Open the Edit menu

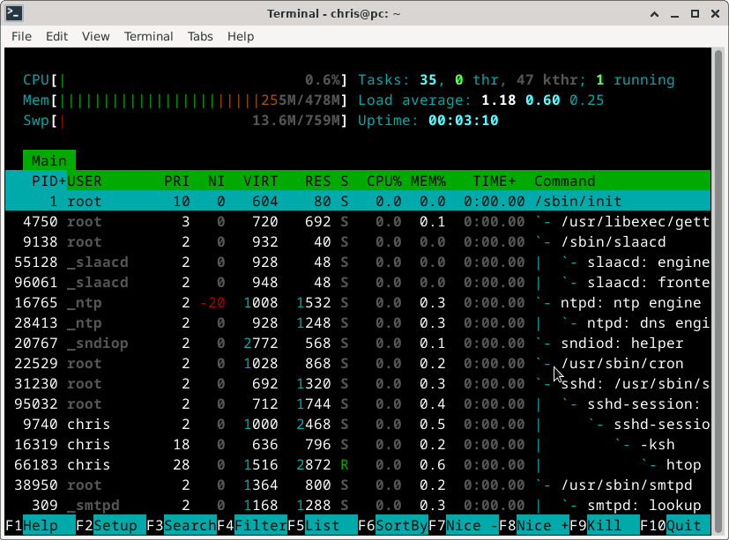(56, 36)
